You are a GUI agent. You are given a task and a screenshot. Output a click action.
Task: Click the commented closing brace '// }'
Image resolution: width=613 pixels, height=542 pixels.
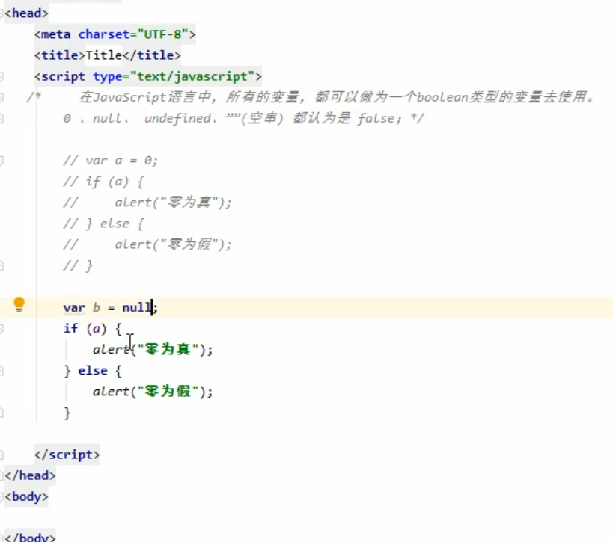[78, 266]
